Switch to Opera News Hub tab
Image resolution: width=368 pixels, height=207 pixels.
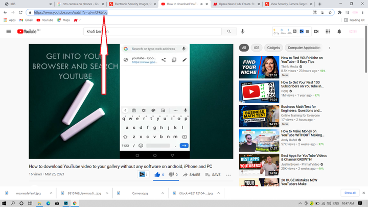pyautogui.click(x=237, y=4)
